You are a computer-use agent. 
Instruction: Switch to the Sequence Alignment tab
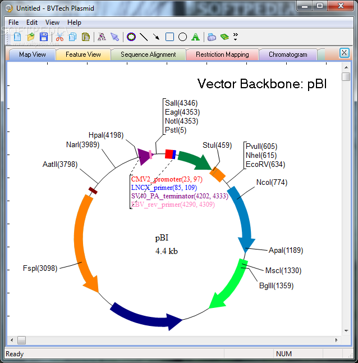point(148,55)
